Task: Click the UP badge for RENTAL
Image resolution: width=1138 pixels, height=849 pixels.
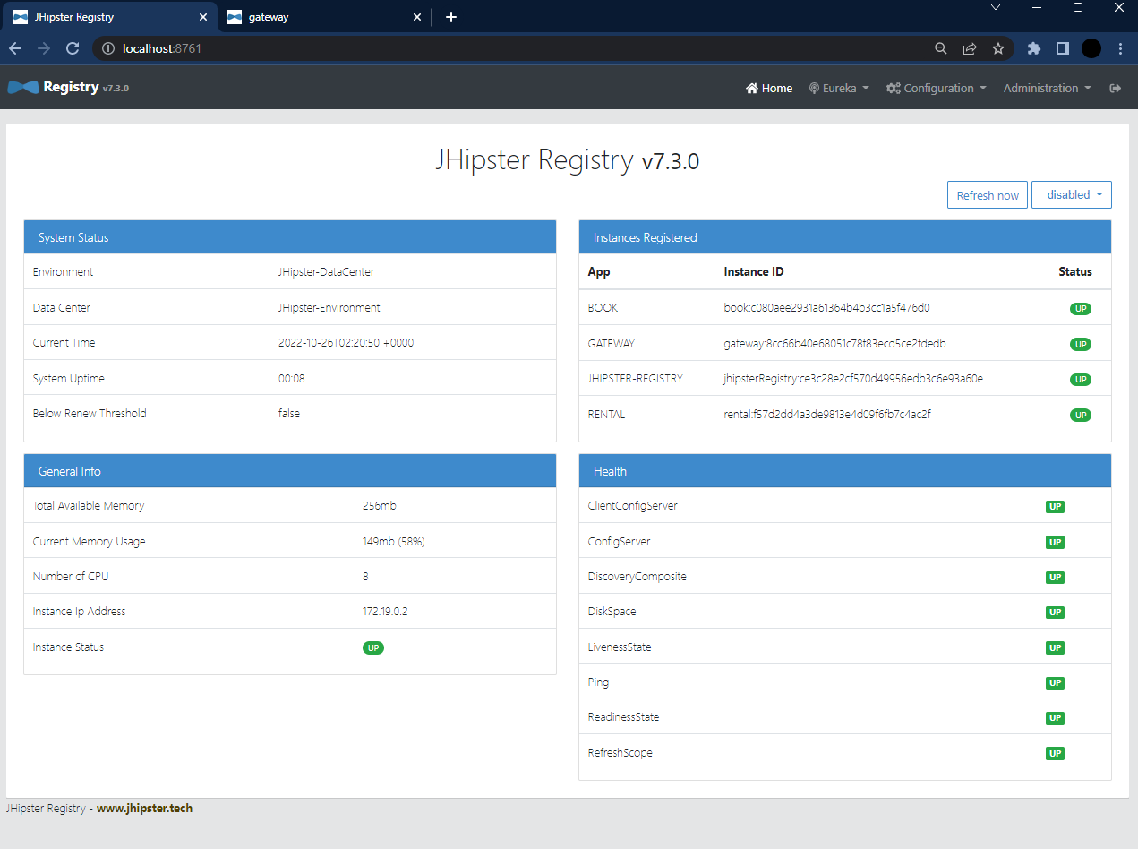Action: pyautogui.click(x=1081, y=415)
